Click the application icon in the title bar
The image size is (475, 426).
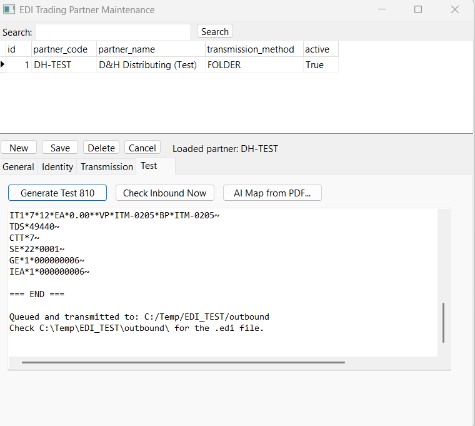click(9, 9)
